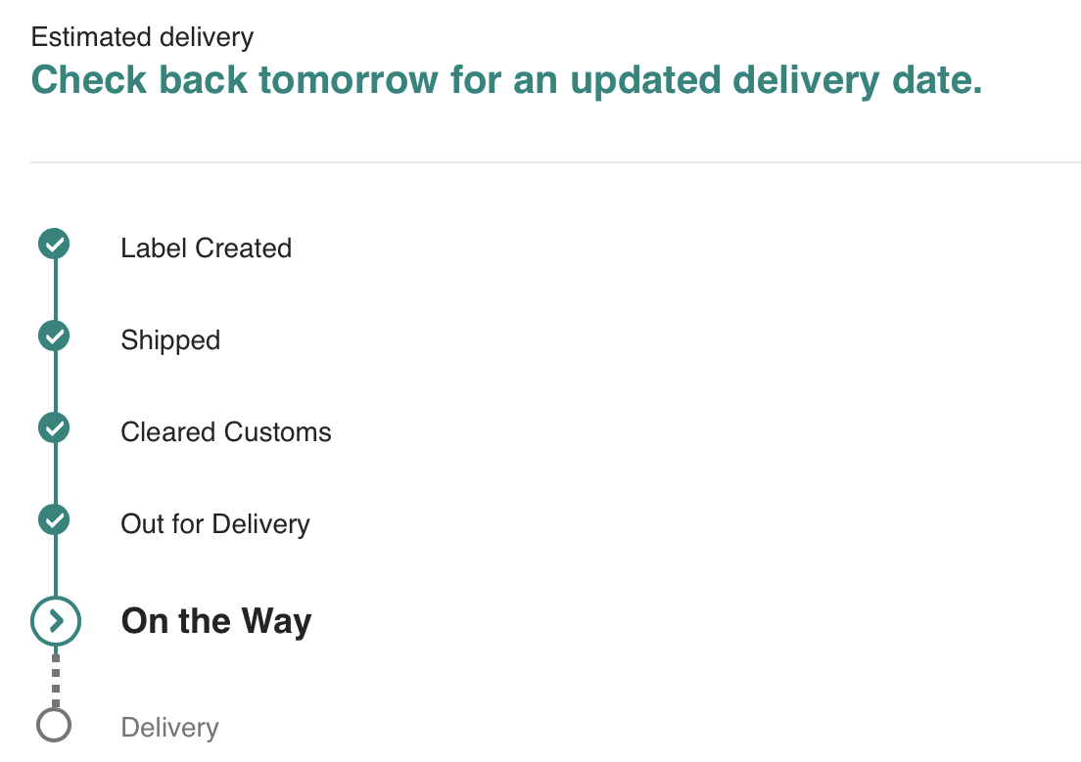Click the Out for Delivery checkmark icon
Viewport: 1081px width, 762px height.
coord(54,520)
